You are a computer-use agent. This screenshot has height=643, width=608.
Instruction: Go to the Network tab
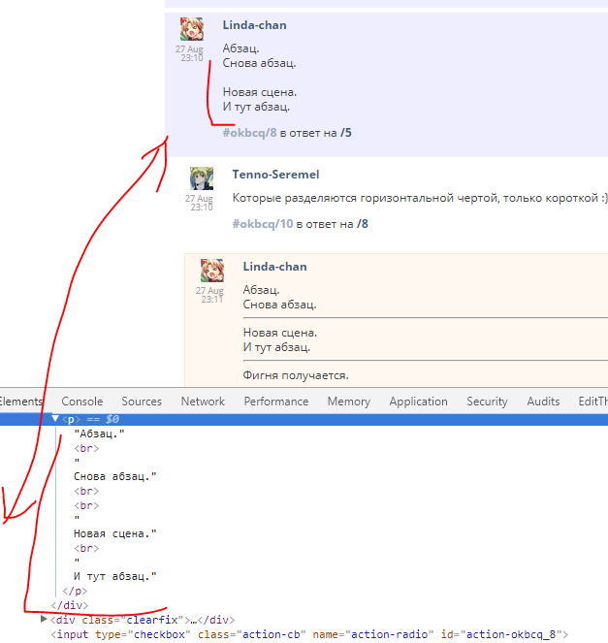click(203, 402)
